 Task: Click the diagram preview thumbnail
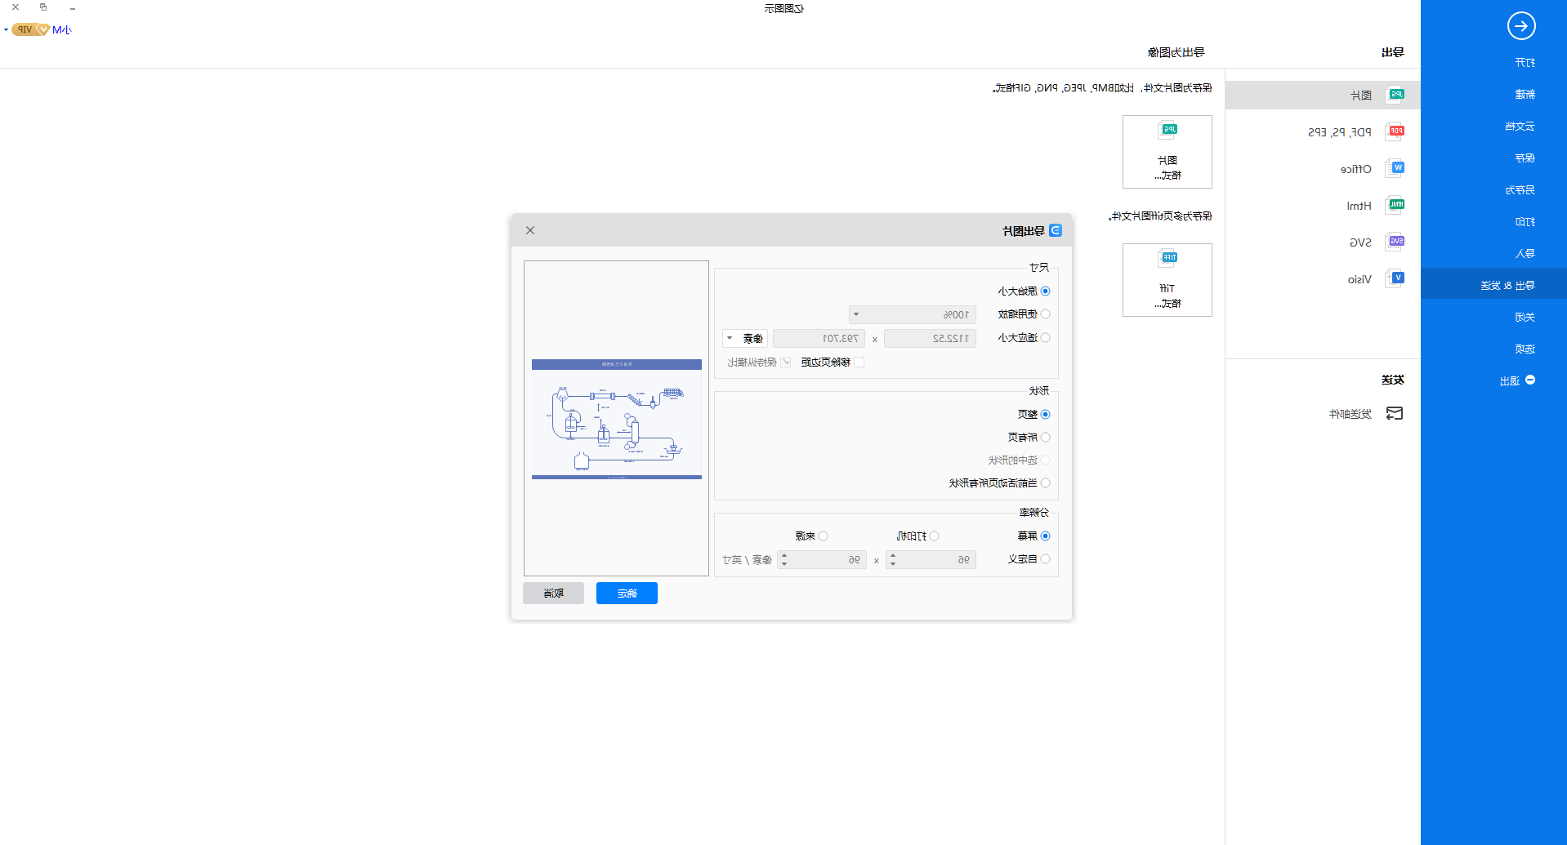tap(617, 419)
